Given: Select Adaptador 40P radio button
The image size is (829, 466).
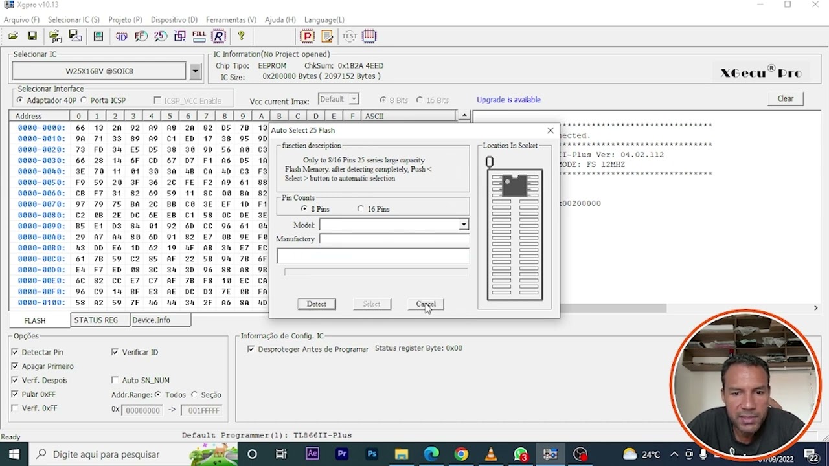Looking at the screenshot, I should [x=20, y=100].
